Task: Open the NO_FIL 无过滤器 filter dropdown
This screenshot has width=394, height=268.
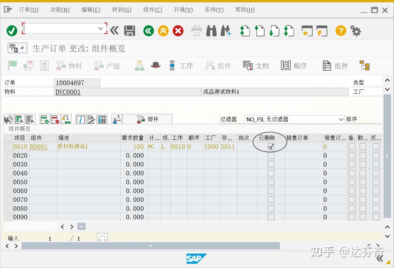Action: pyautogui.click(x=341, y=119)
